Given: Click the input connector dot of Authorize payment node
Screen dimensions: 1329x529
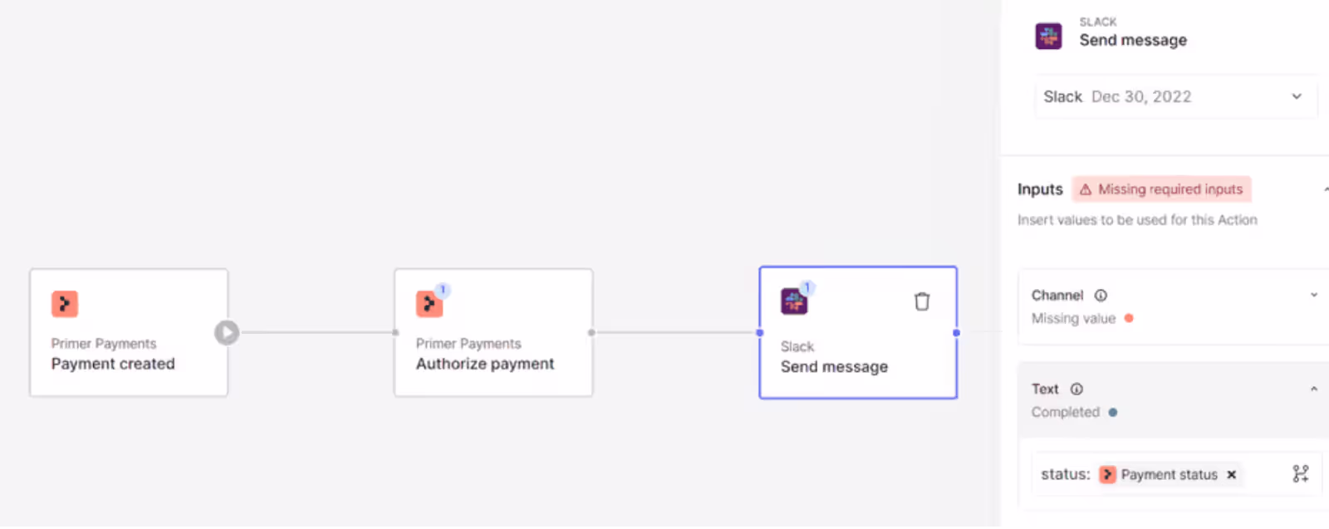Looking at the screenshot, I should tap(395, 333).
